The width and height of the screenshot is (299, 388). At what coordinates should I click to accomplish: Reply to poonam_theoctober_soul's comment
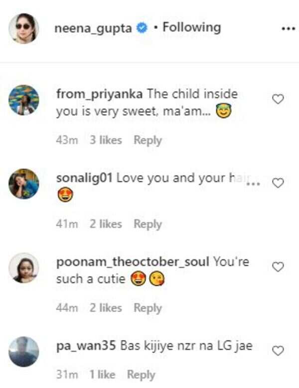tap(148, 308)
